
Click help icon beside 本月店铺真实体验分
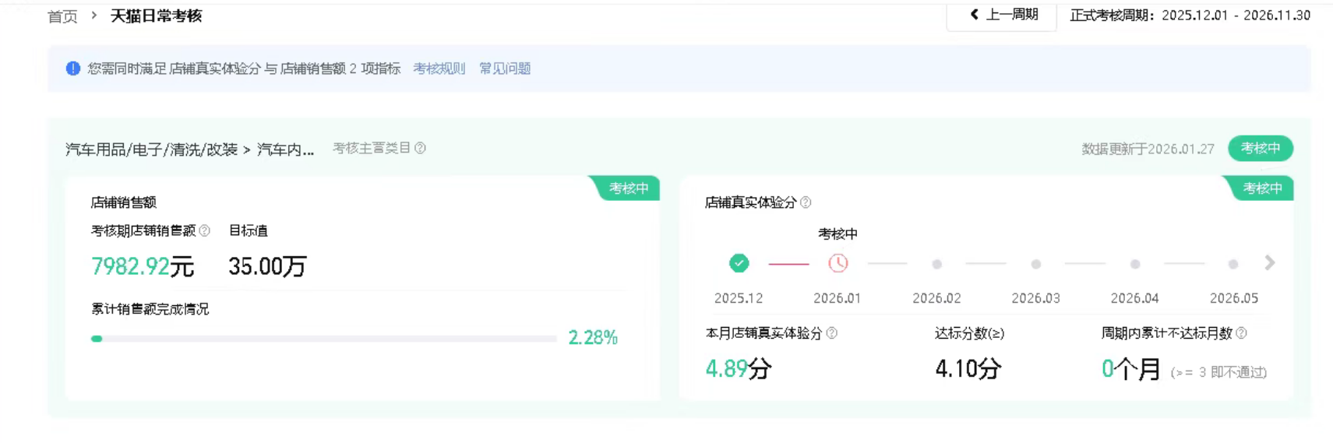point(832,333)
